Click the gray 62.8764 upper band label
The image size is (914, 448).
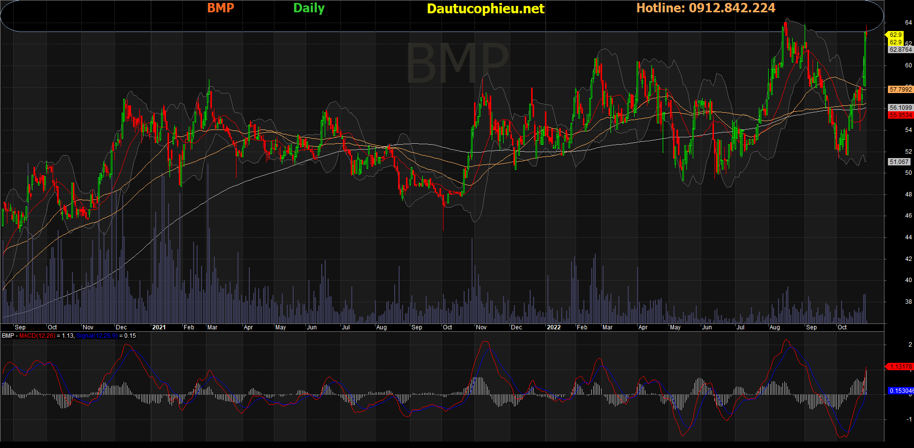[900, 50]
